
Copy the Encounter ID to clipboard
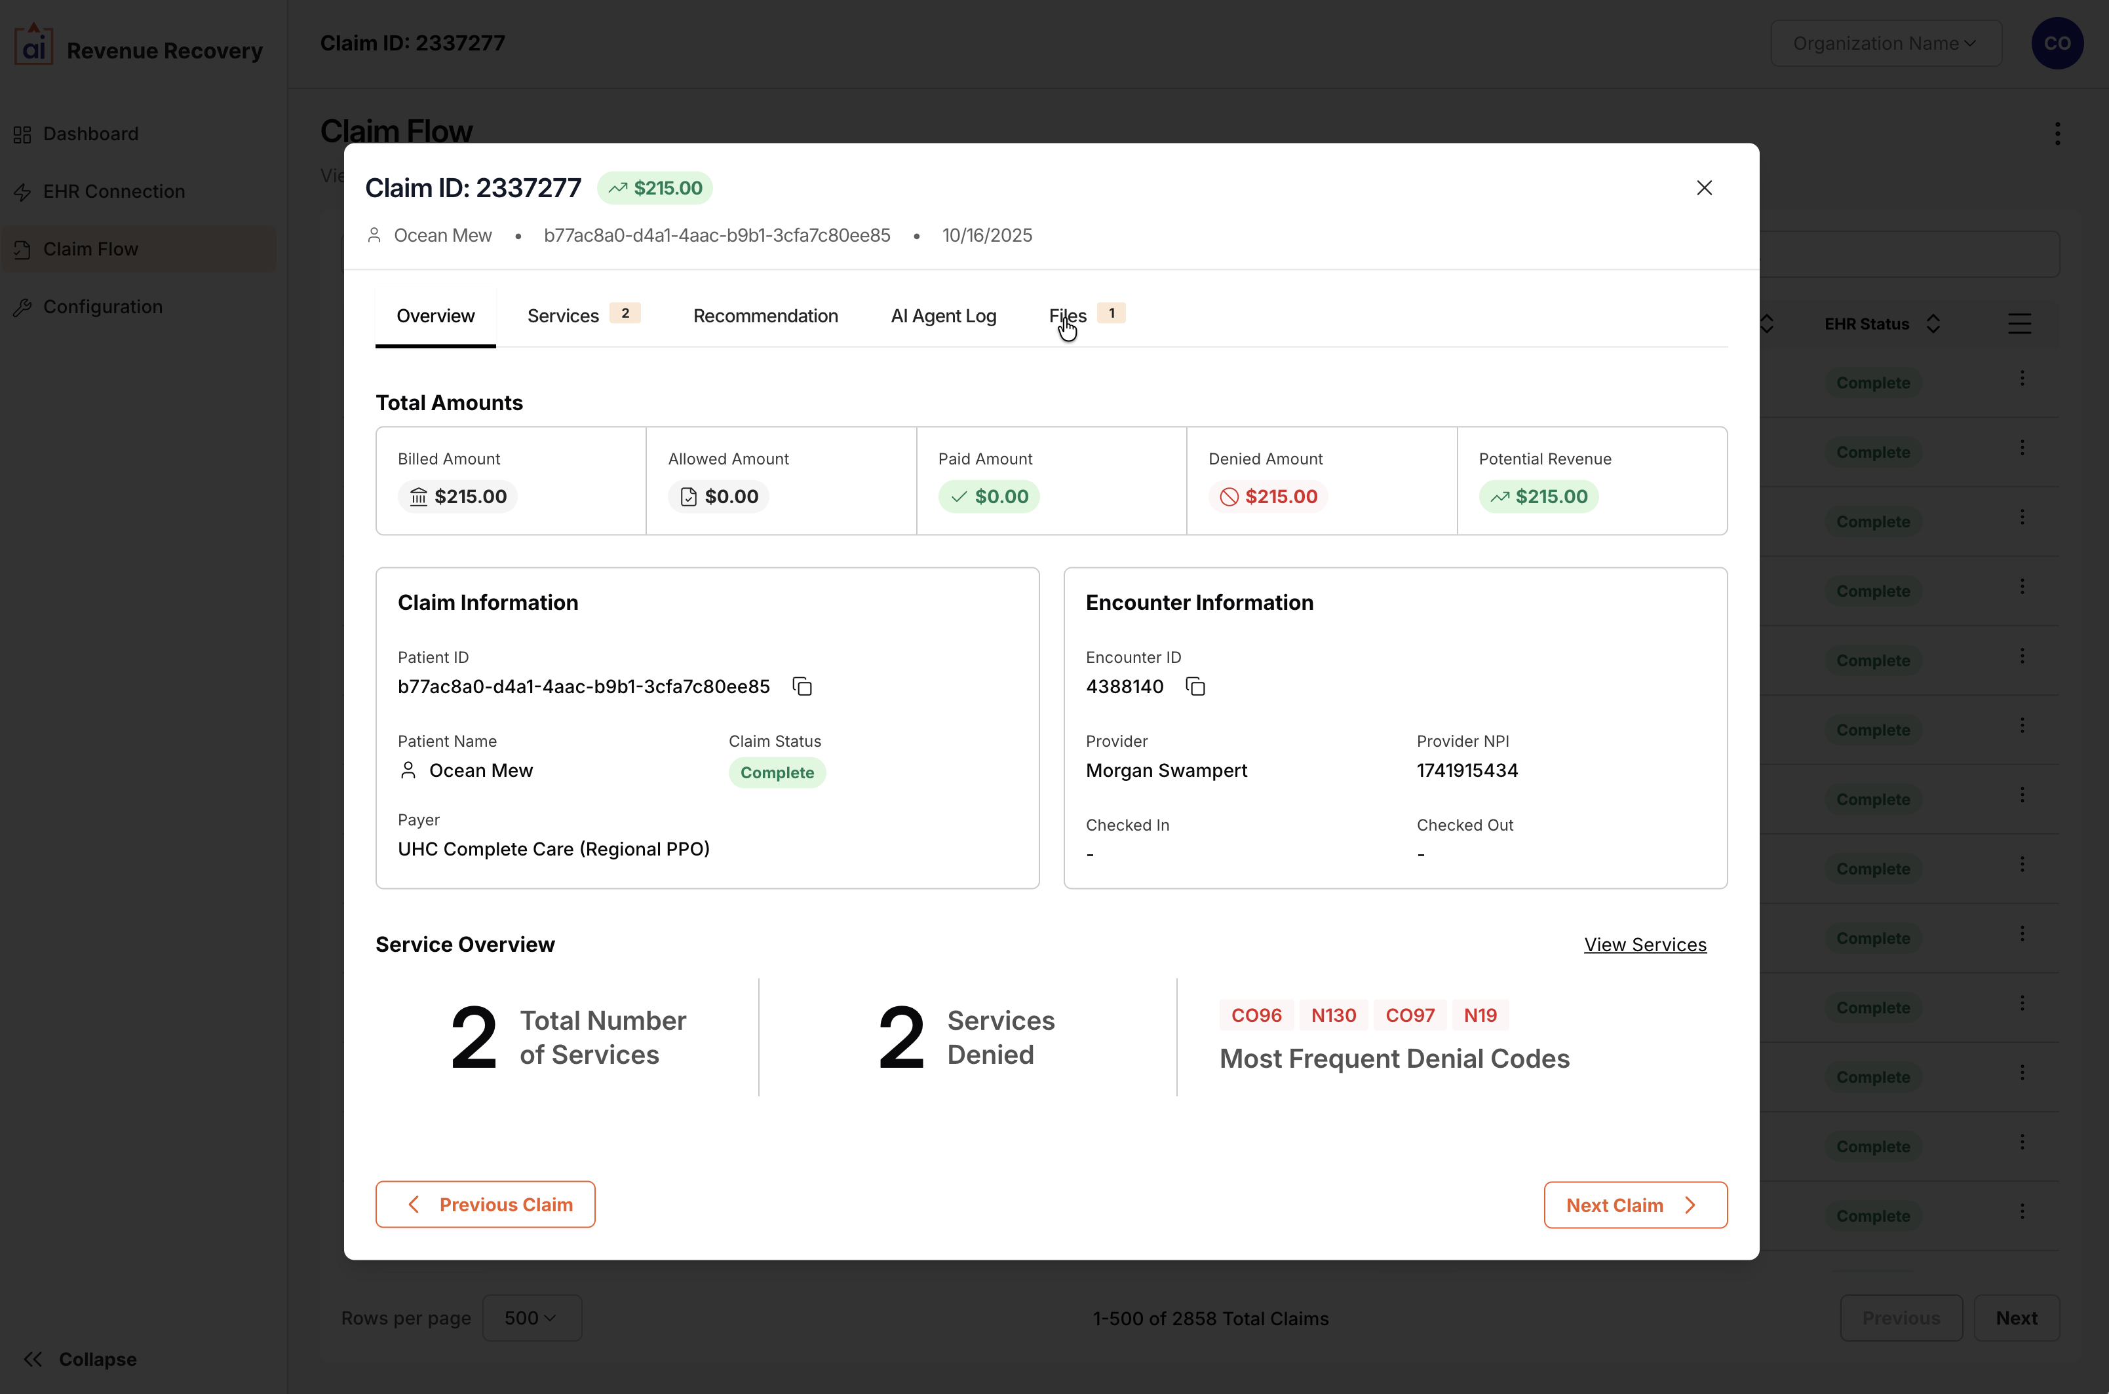1195,687
